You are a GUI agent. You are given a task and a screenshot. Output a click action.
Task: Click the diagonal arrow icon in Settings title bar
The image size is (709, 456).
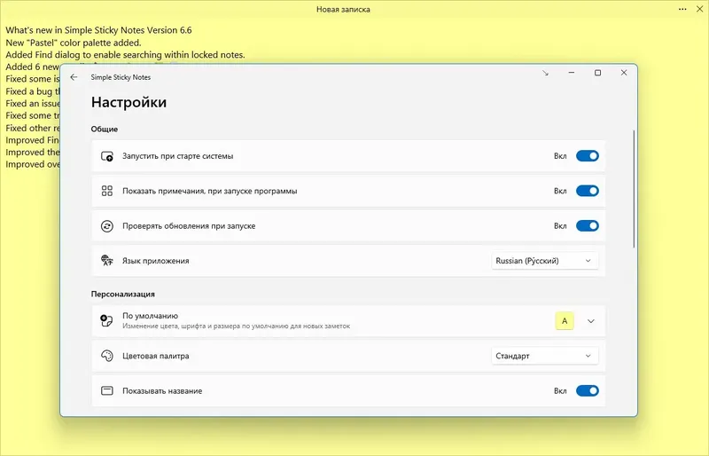tap(545, 73)
